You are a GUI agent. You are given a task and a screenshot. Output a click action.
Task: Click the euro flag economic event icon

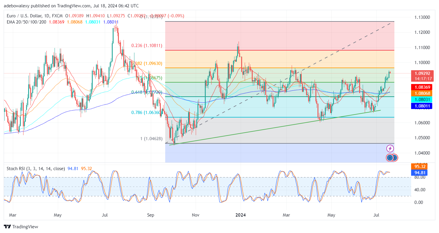pyautogui.click(x=390, y=158)
